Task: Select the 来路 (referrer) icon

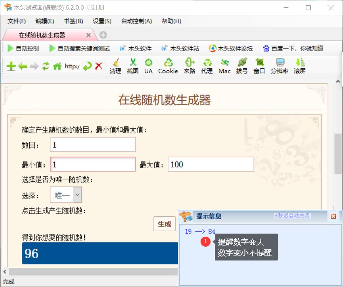Action: point(189,65)
